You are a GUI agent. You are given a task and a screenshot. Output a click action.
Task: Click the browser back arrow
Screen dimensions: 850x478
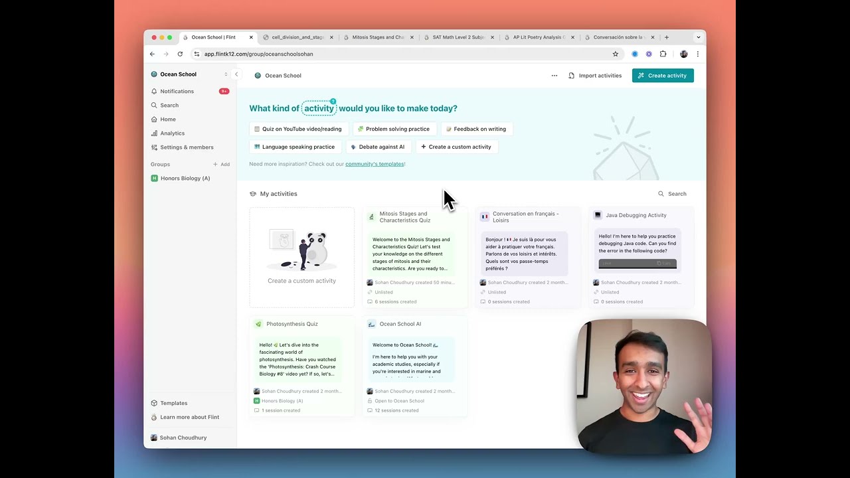tap(152, 54)
